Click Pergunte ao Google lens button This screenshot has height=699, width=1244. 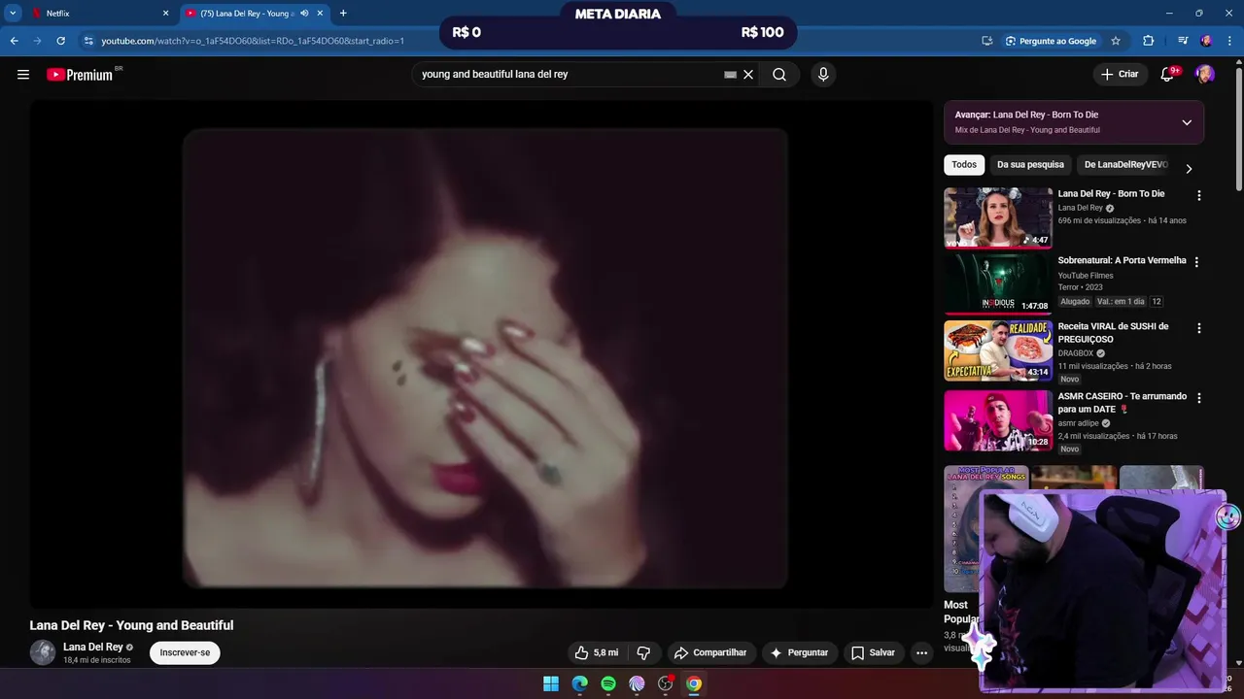(1051, 41)
